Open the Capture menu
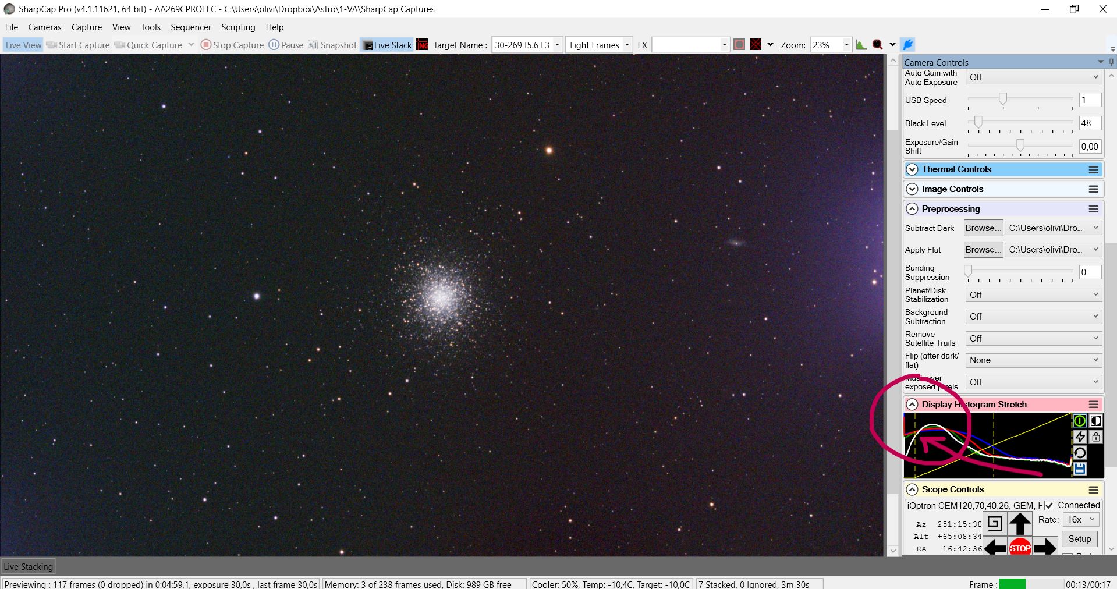The width and height of the screenshot is (1117, 589). (87, 27)
